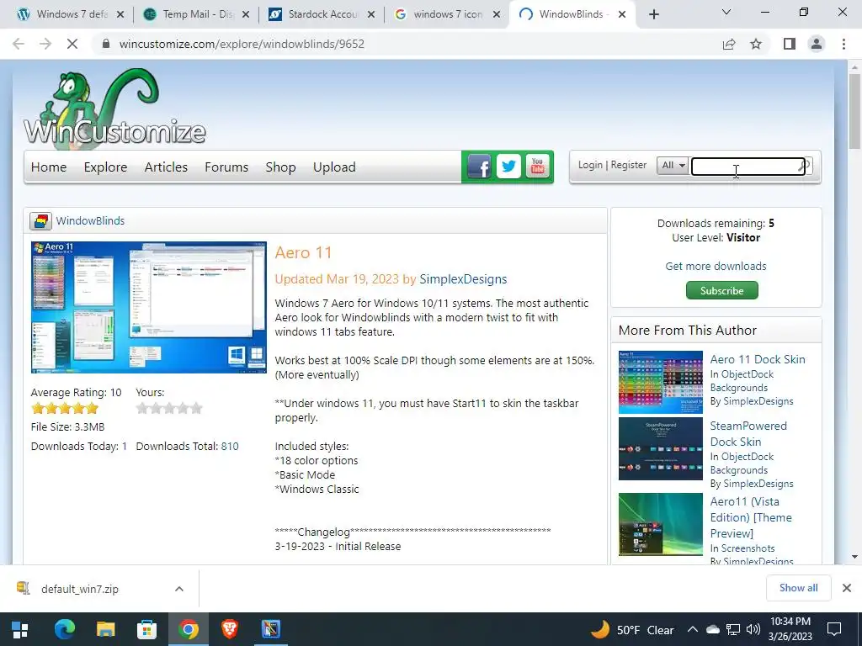Open Aero 11 Dock Skin link
This screenshot has height=646, width=862.
(758, 359)
